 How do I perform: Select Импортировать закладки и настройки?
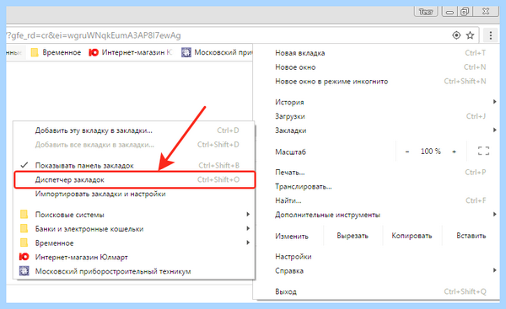point(134,194)
